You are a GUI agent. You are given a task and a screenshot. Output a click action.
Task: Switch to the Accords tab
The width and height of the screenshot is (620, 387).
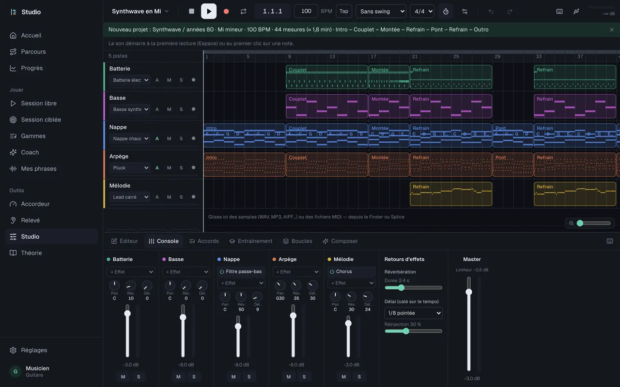pyautogui.click(x=204, y=241)
